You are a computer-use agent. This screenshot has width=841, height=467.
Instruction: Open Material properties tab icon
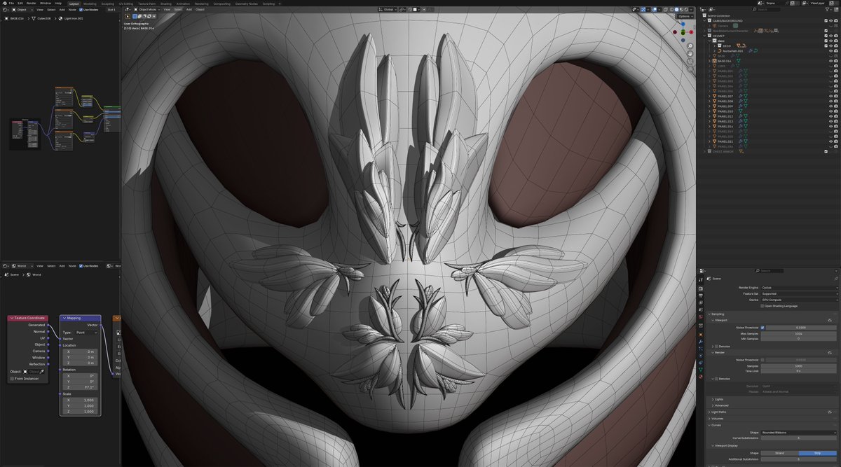[701, 377]
